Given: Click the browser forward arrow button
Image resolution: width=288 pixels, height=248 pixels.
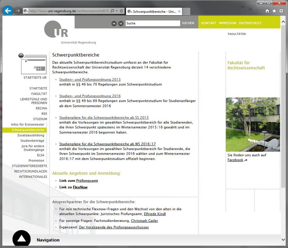Looking at the screenshot, I should pos(18,11).
